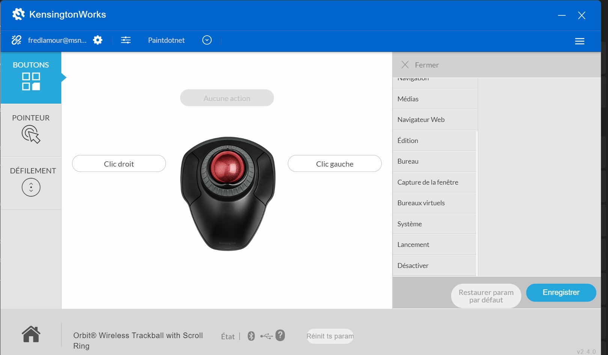Click the Orbit Wireless Trackball device name

point(138,341)
